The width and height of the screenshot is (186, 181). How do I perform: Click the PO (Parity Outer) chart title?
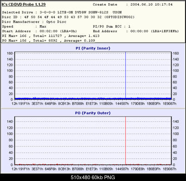pyautogui.click(x=93, y=113)
